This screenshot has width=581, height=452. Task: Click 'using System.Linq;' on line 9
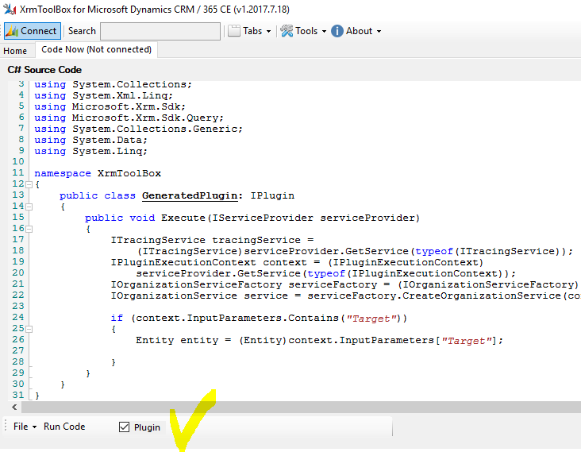[x=90, y=151]
